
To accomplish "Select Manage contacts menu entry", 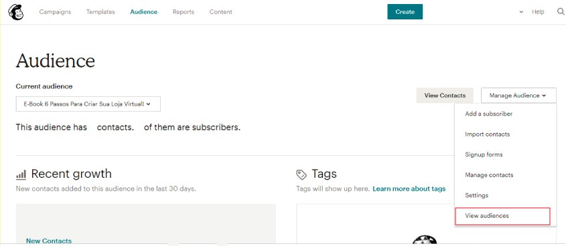I will click(489, 175).
